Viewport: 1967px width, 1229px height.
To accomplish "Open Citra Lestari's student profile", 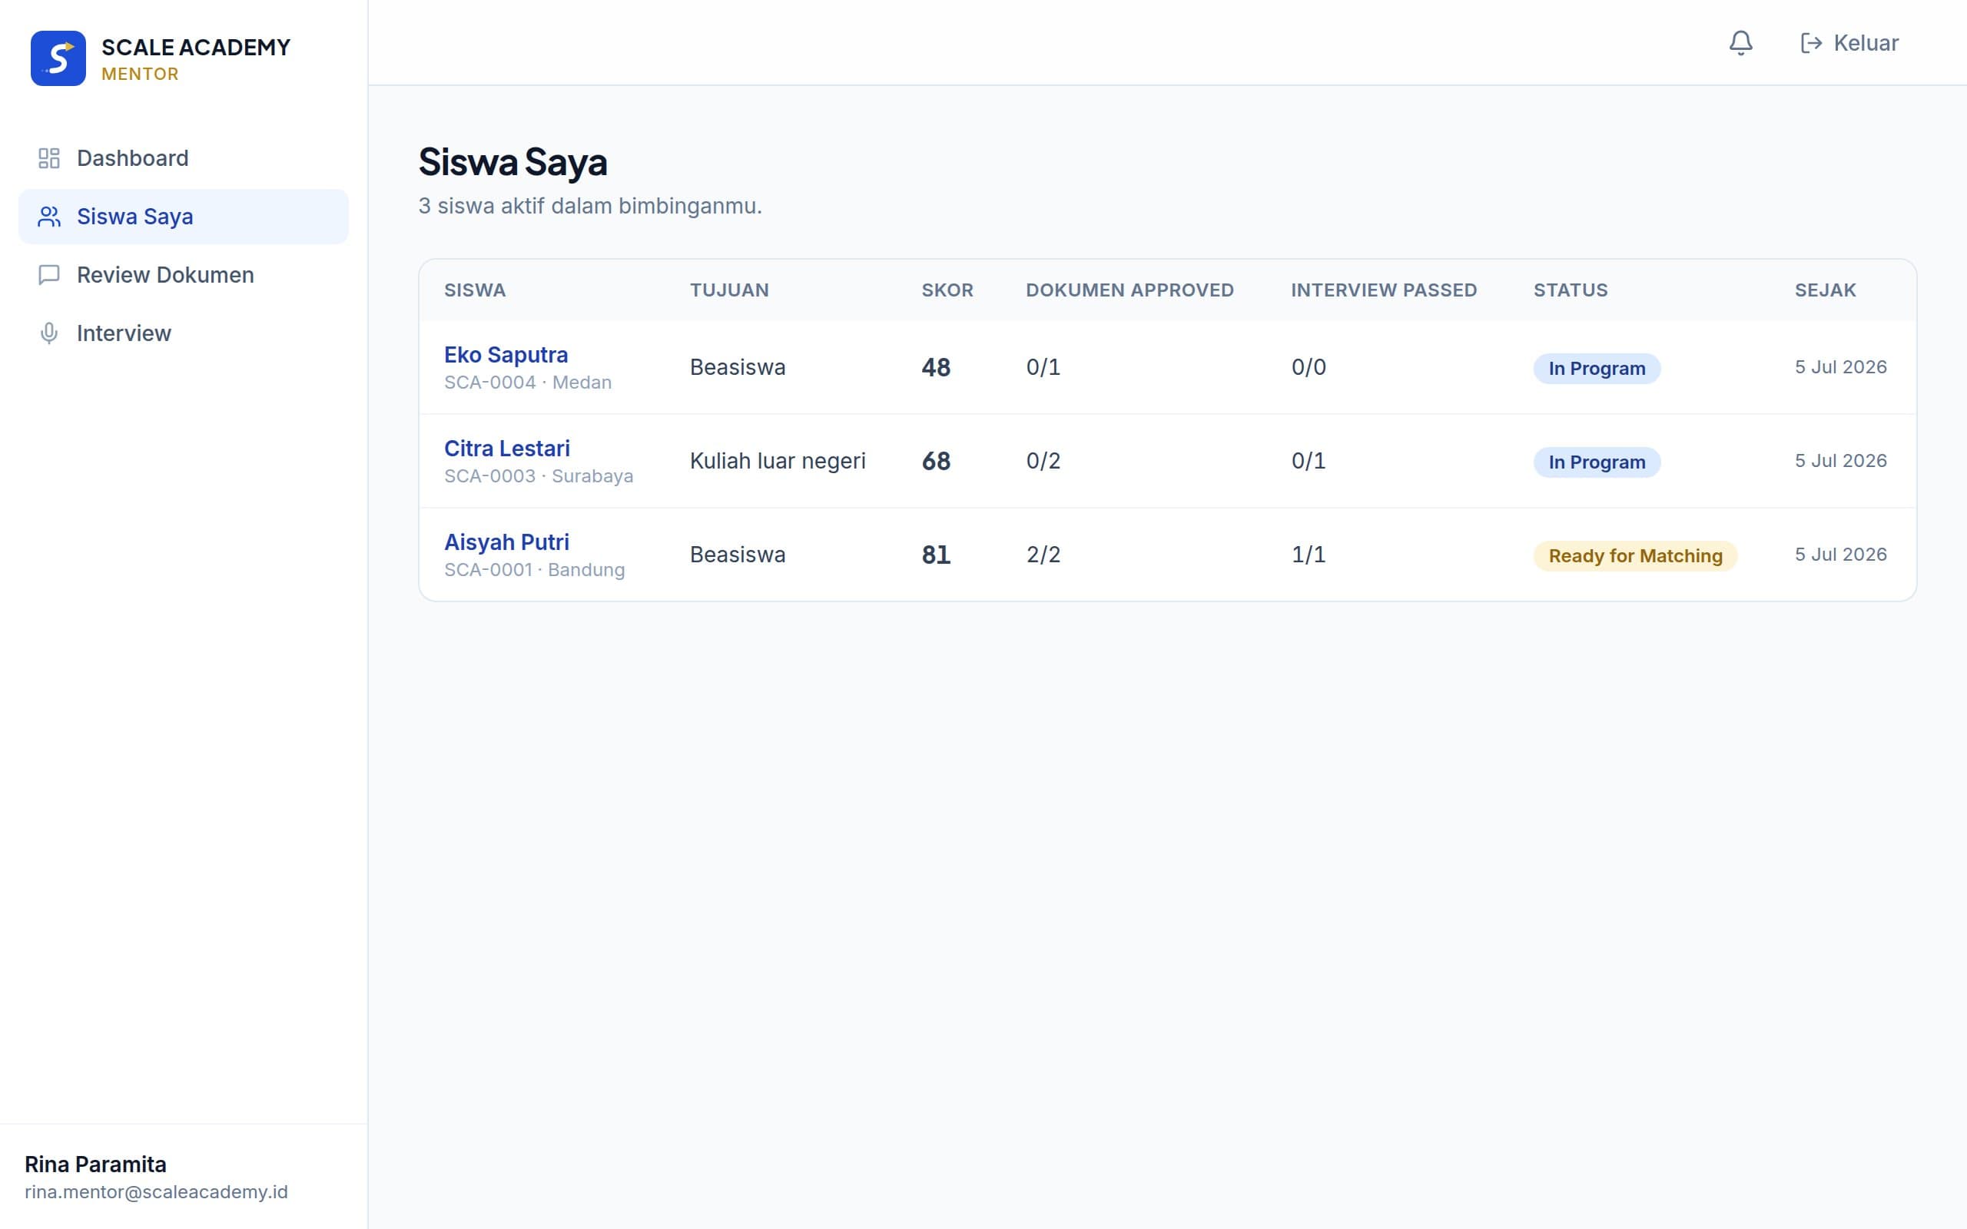I will (x=506, y=448).
